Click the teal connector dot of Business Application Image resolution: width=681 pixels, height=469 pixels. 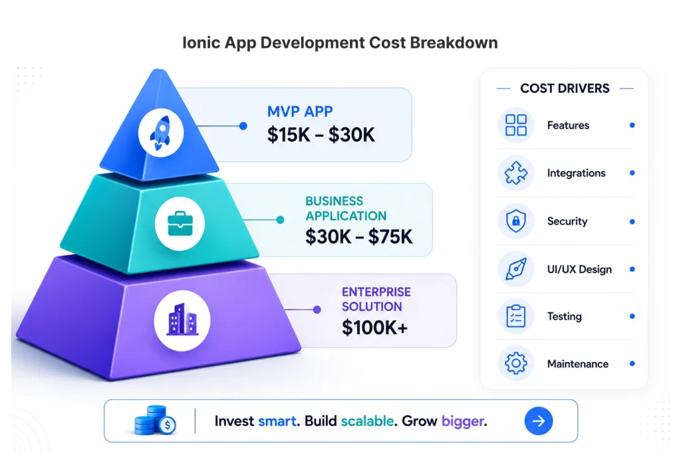(280, 220)
